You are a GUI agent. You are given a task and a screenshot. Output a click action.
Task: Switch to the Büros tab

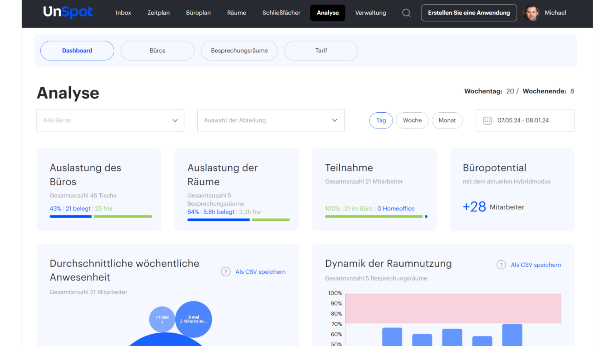158,51
